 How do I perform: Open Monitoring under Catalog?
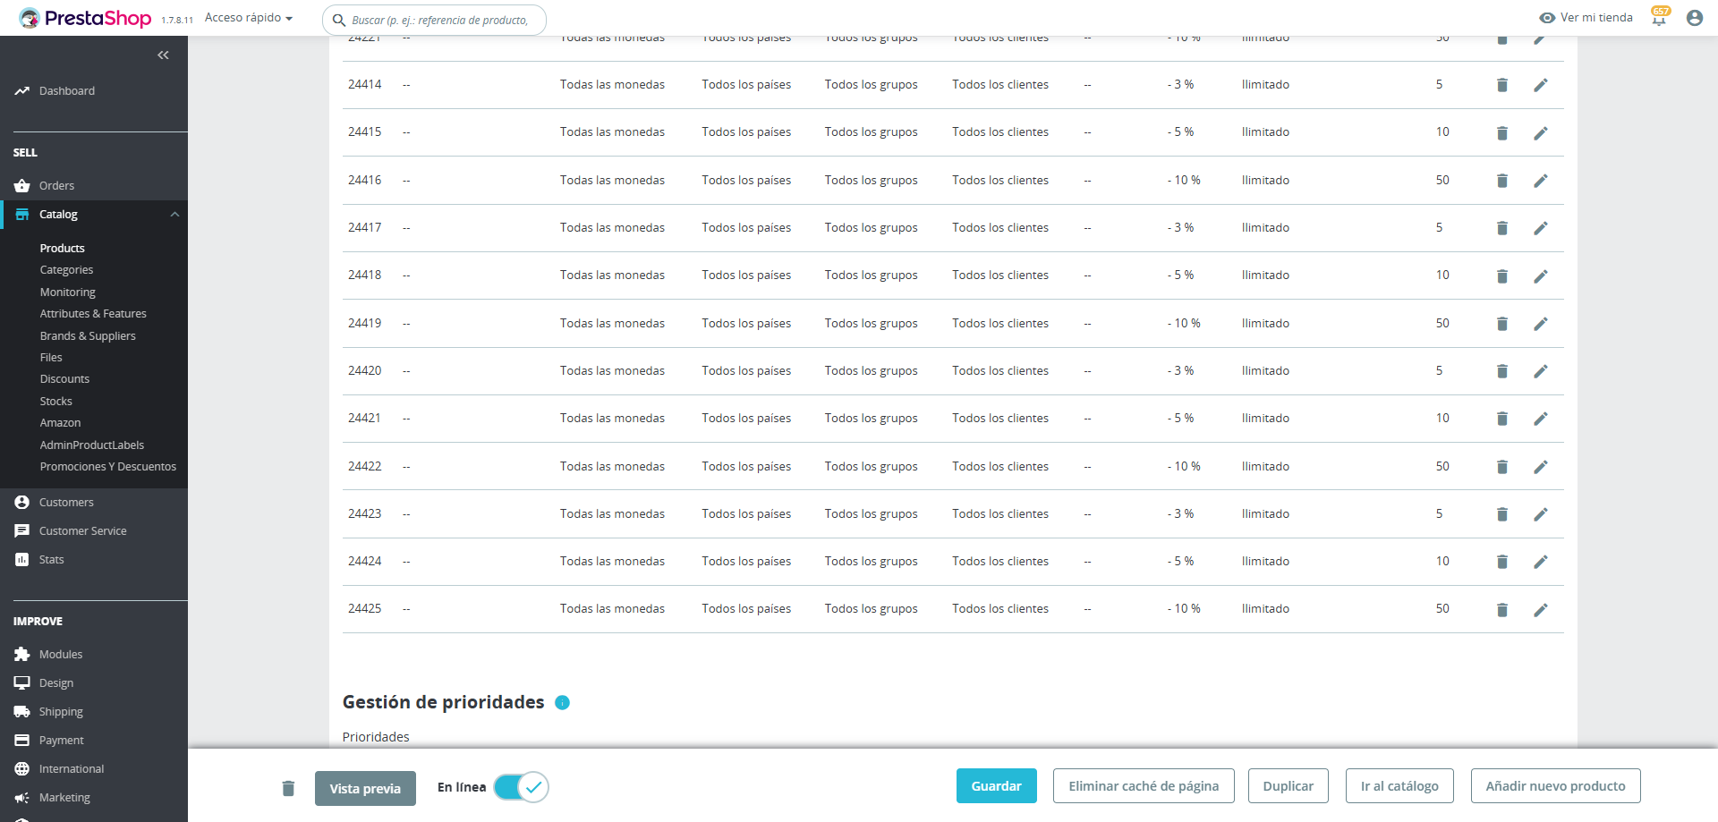pyautogui.click(x=67, y=292)
